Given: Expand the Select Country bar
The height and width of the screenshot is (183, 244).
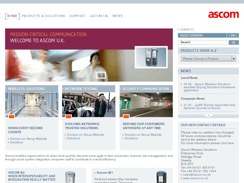Looking at the screenshot, I should [x=202, y=35].
